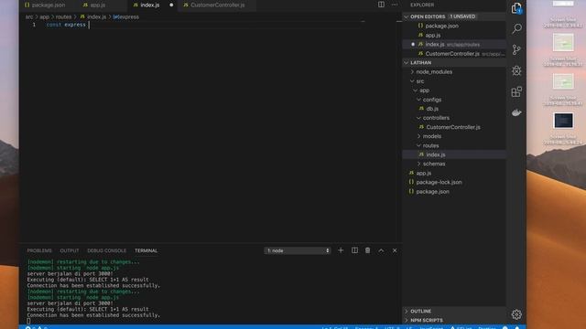
Task: Open root app.js in file tree
Action: click(x=423, y=173)
